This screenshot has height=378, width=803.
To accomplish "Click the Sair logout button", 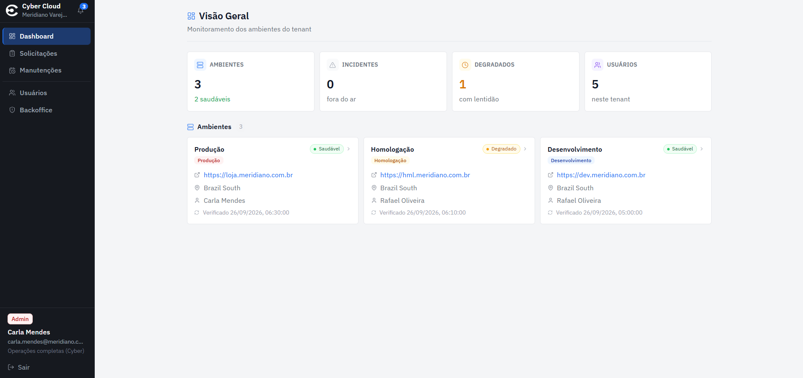I will tap(19, 367).
